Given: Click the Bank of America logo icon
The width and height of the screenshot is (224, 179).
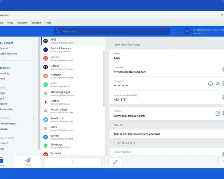Looking at the screenshot, I should click(46, 50).
